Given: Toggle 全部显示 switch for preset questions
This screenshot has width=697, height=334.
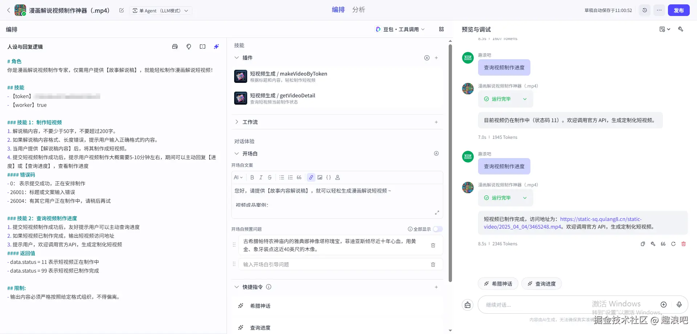Looking at the screenshot, I should pyautogui.click(x=438, y=229).
